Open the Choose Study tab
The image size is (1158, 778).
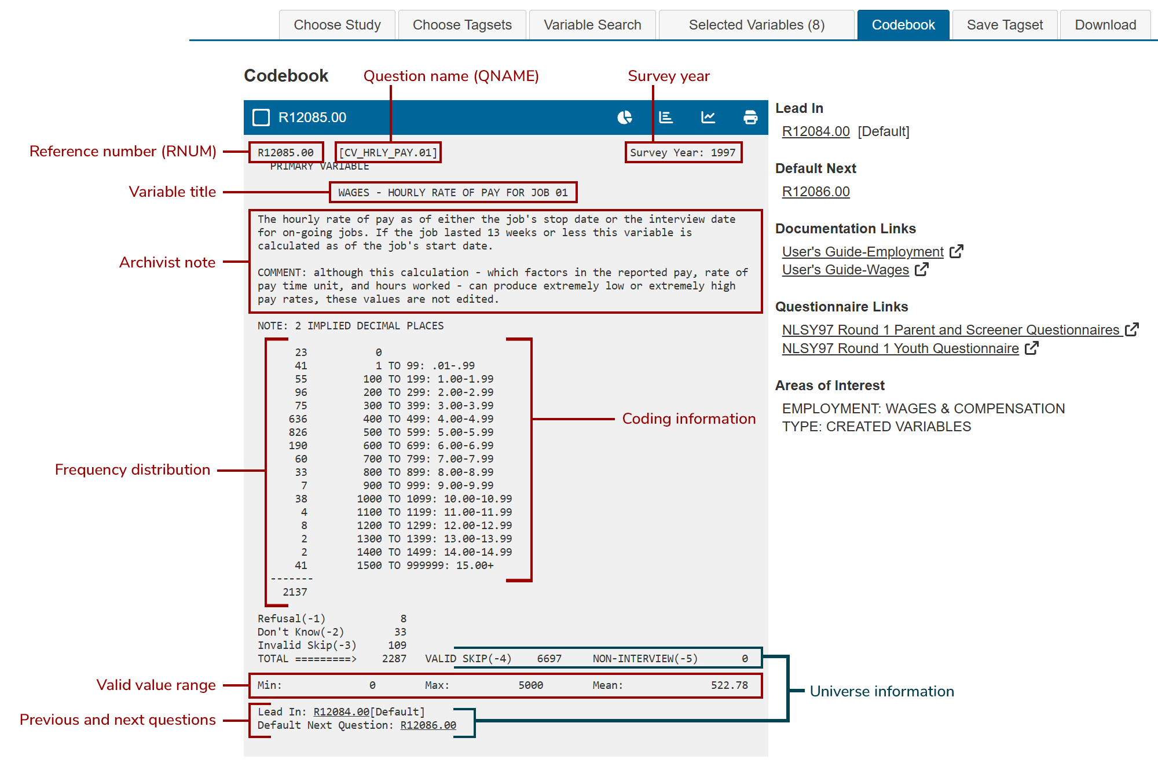click(x=337, y=25)
